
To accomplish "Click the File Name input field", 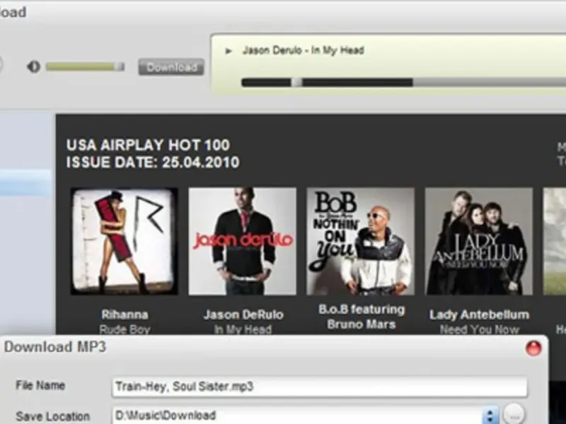I will [x=320, y=387].
